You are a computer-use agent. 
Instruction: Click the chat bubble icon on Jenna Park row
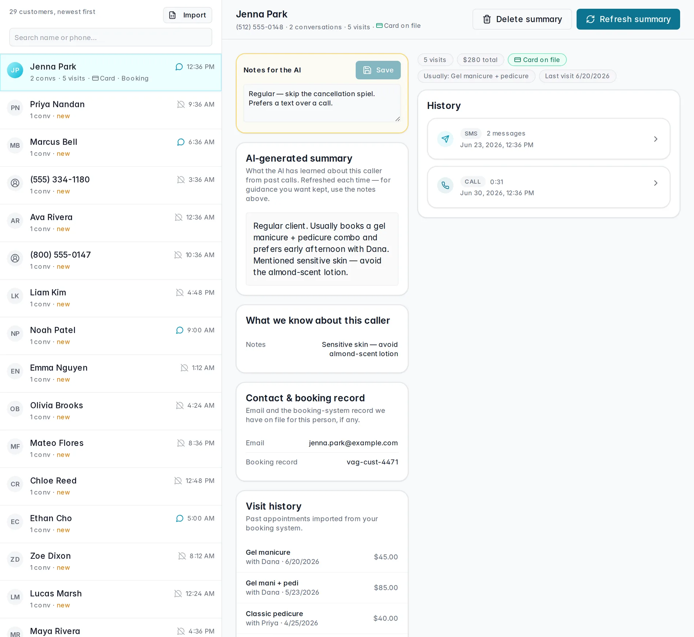(179, 67)
